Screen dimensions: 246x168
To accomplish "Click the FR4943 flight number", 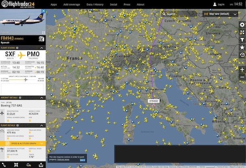I will (x=7, y=38).
